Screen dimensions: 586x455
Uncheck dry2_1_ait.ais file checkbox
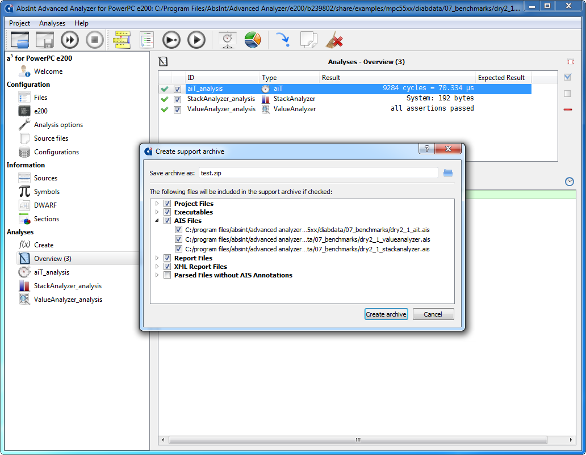click(178, 230)
